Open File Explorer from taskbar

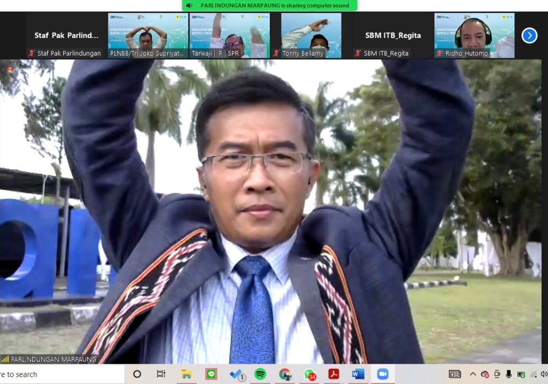click(186, 374)
